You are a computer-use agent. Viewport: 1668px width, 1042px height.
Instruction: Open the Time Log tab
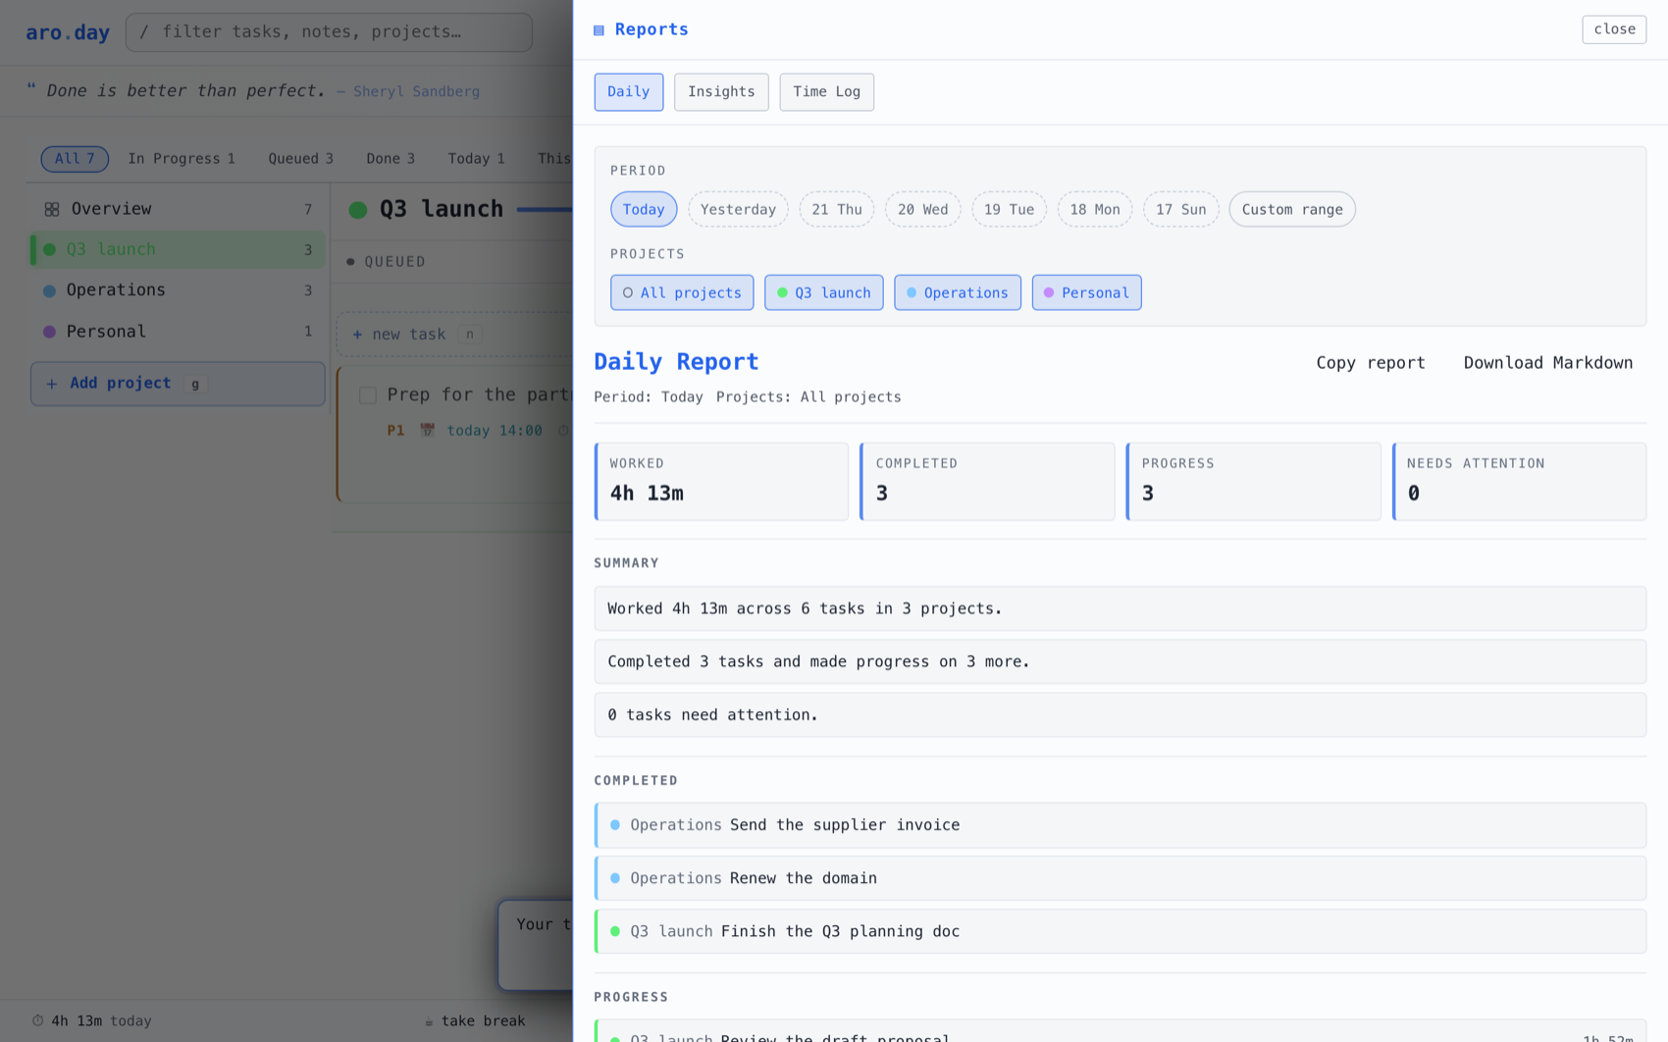(x=826, y=92)
